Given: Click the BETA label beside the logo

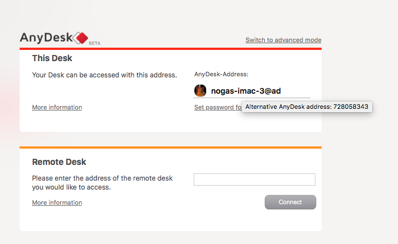Looking at the screenshot, I should click(x=94, y=43).
